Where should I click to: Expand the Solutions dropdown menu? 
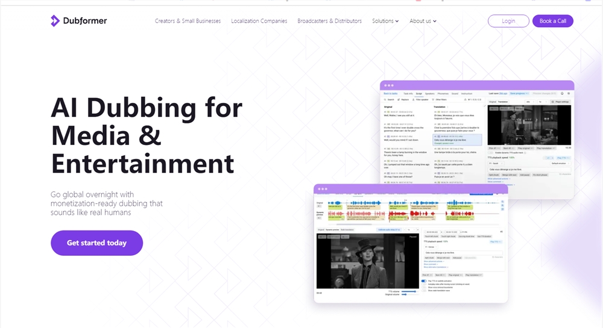[385, 21]
